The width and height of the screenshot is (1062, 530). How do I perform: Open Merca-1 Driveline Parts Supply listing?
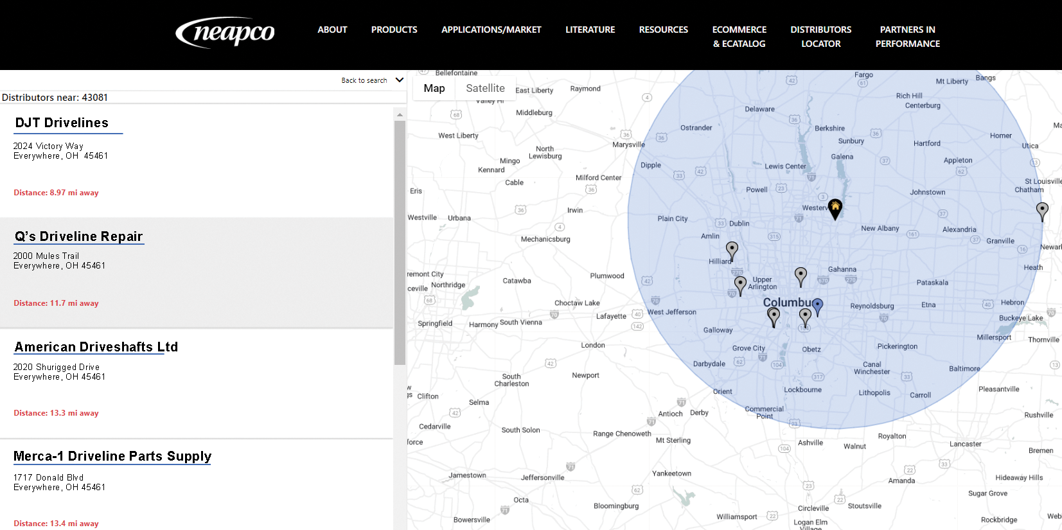click(x=112, y=456)
